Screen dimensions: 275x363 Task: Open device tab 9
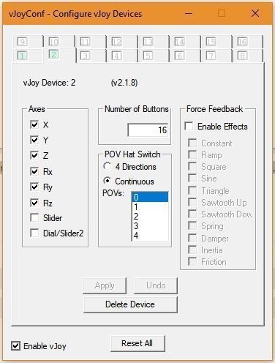tap(28, 42)
